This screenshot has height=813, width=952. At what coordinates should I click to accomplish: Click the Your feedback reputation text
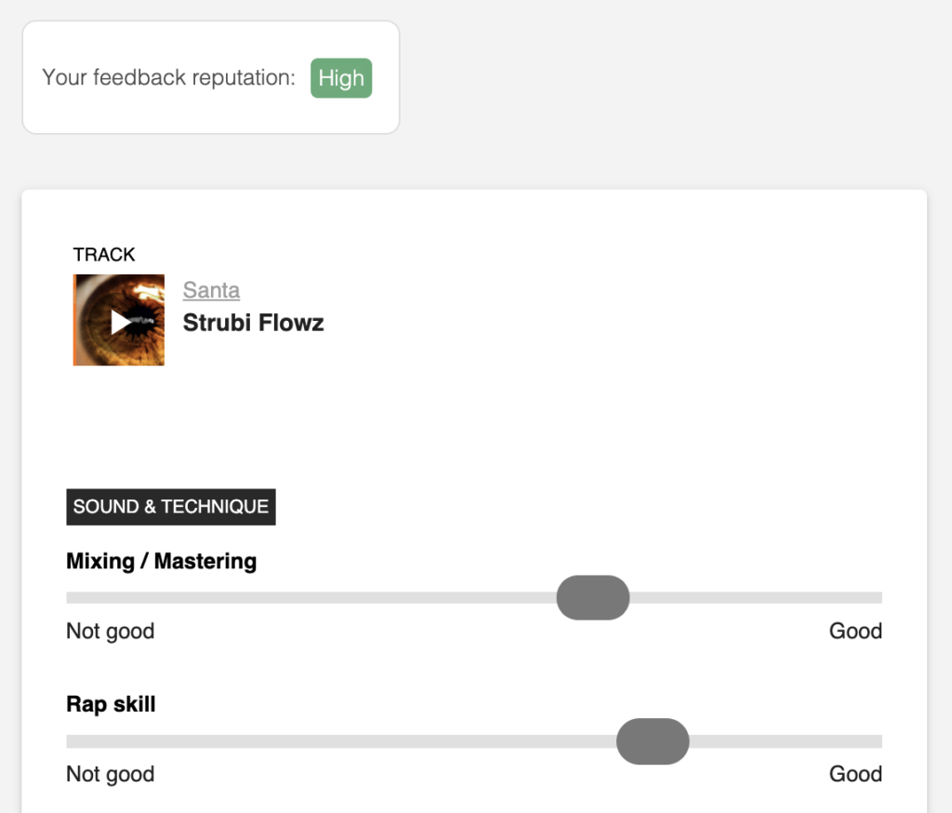click(168, 77)
